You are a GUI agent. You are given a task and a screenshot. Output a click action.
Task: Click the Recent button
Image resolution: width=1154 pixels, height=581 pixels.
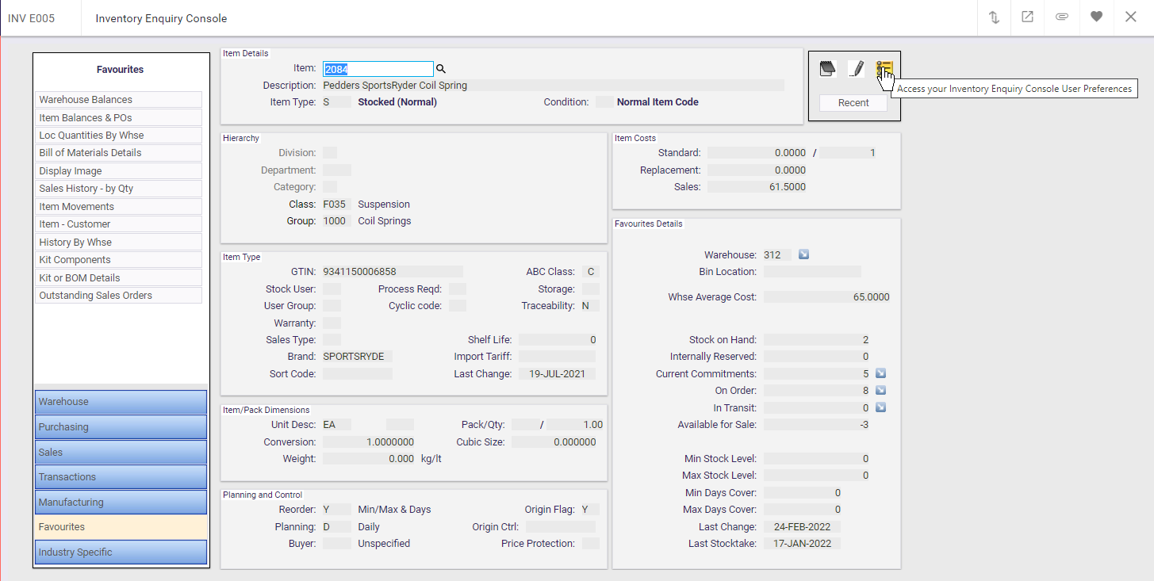(853, 103)
